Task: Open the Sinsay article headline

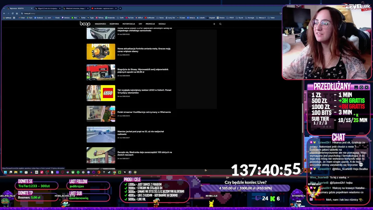Action: 143,71
